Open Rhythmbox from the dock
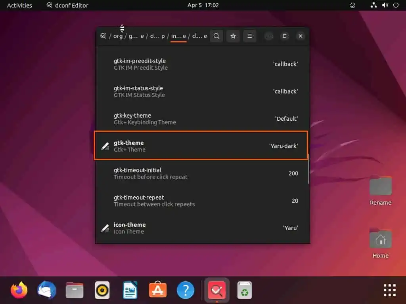This screenshot has width=406, height=304. (102, 290)
